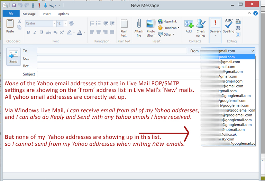Open the Calibri font name dropdown
This screenshot has height=181, width=265.
click(x=54, y=23)
